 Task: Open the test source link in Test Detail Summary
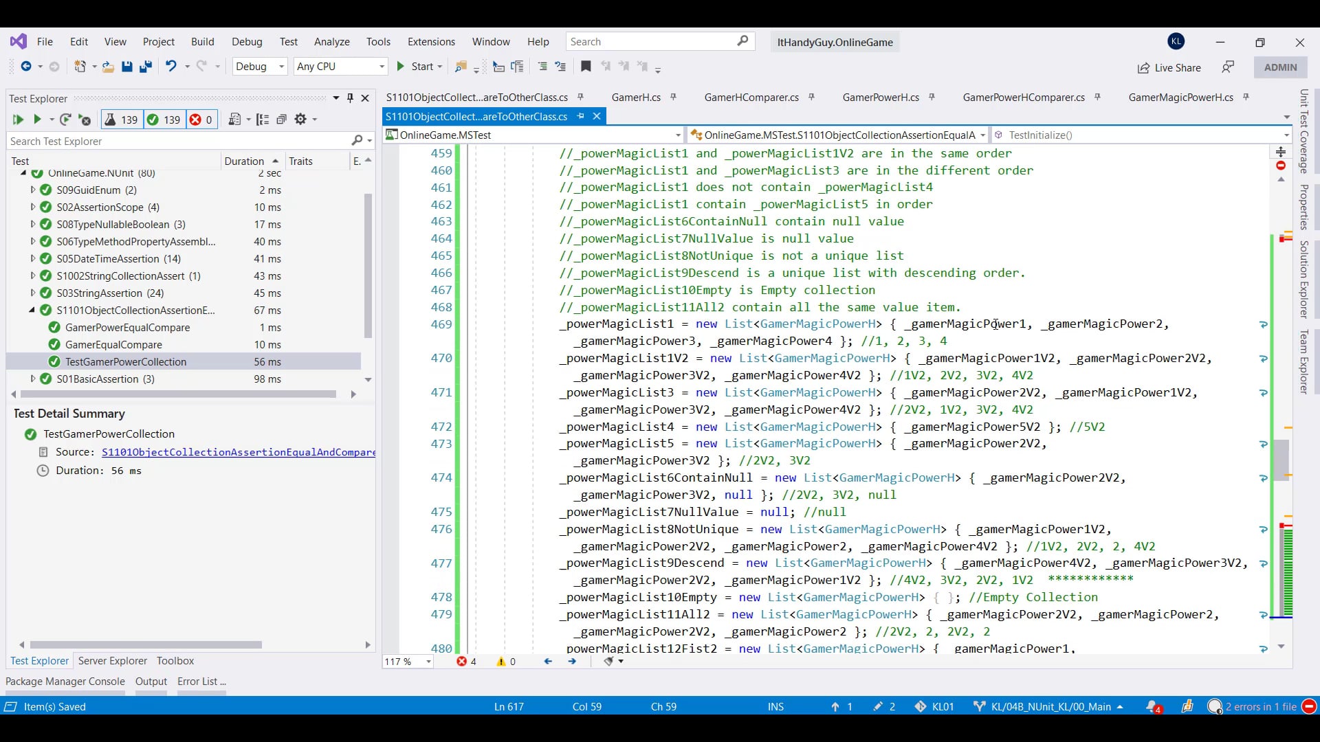tap(238, 452)
